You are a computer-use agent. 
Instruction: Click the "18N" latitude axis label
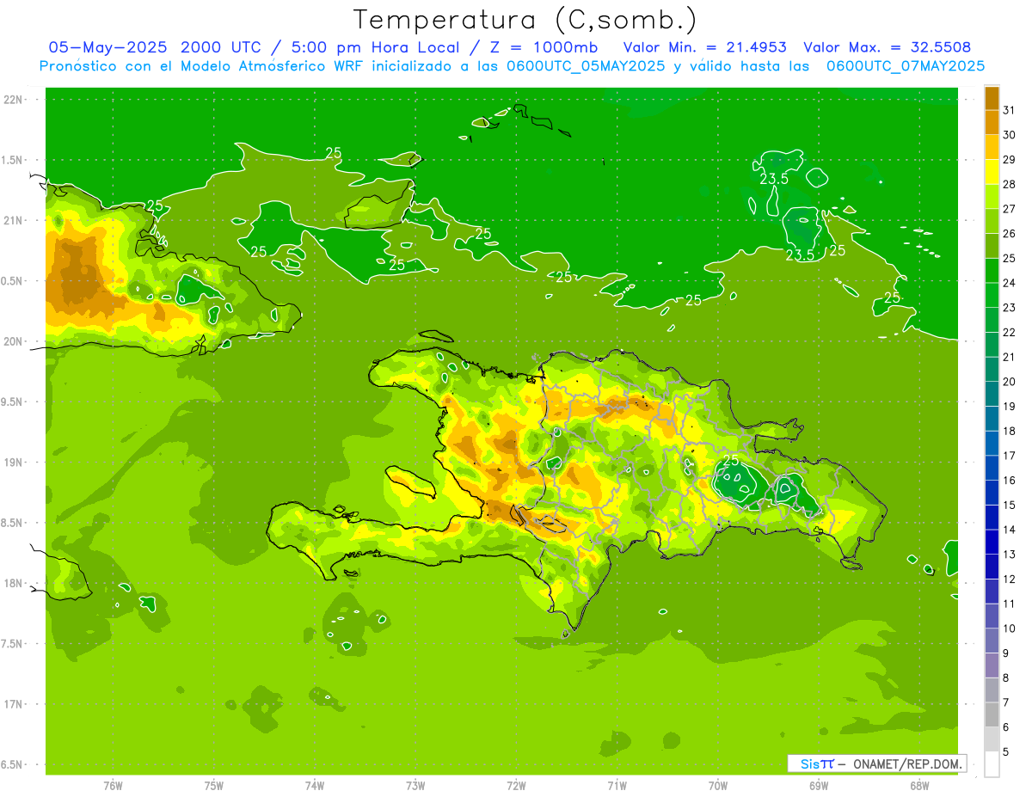point(13,584)
